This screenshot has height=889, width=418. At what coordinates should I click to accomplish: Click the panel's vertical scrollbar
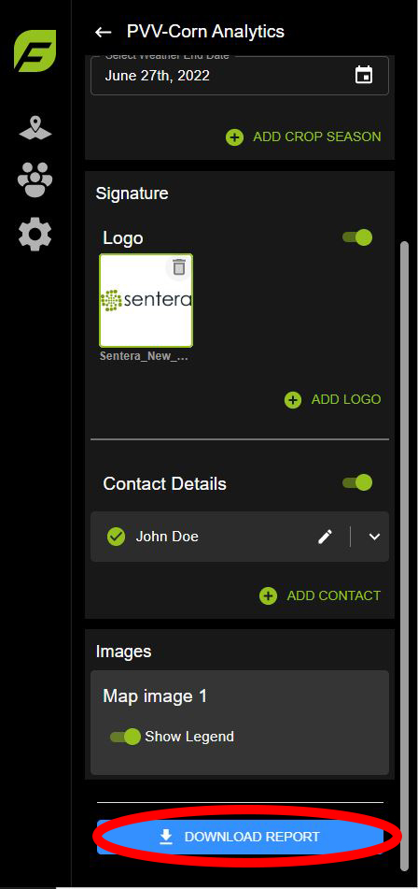[404, 555]
